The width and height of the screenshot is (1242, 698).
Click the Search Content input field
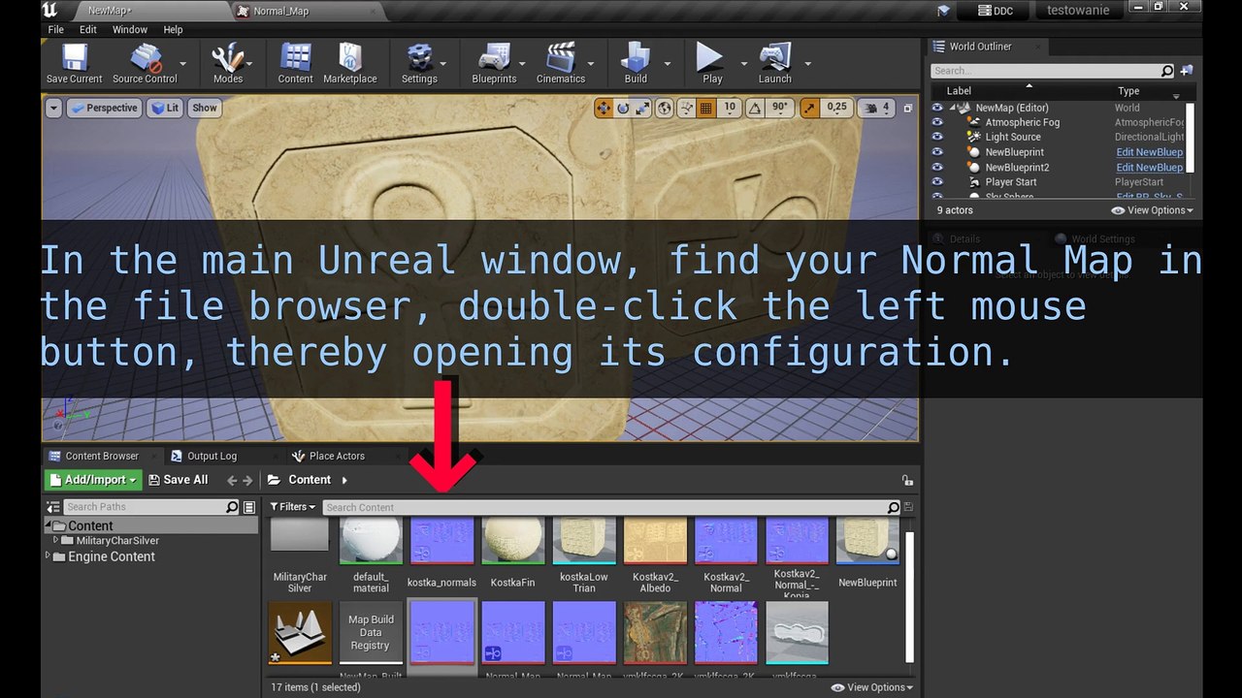click(612, 507)
